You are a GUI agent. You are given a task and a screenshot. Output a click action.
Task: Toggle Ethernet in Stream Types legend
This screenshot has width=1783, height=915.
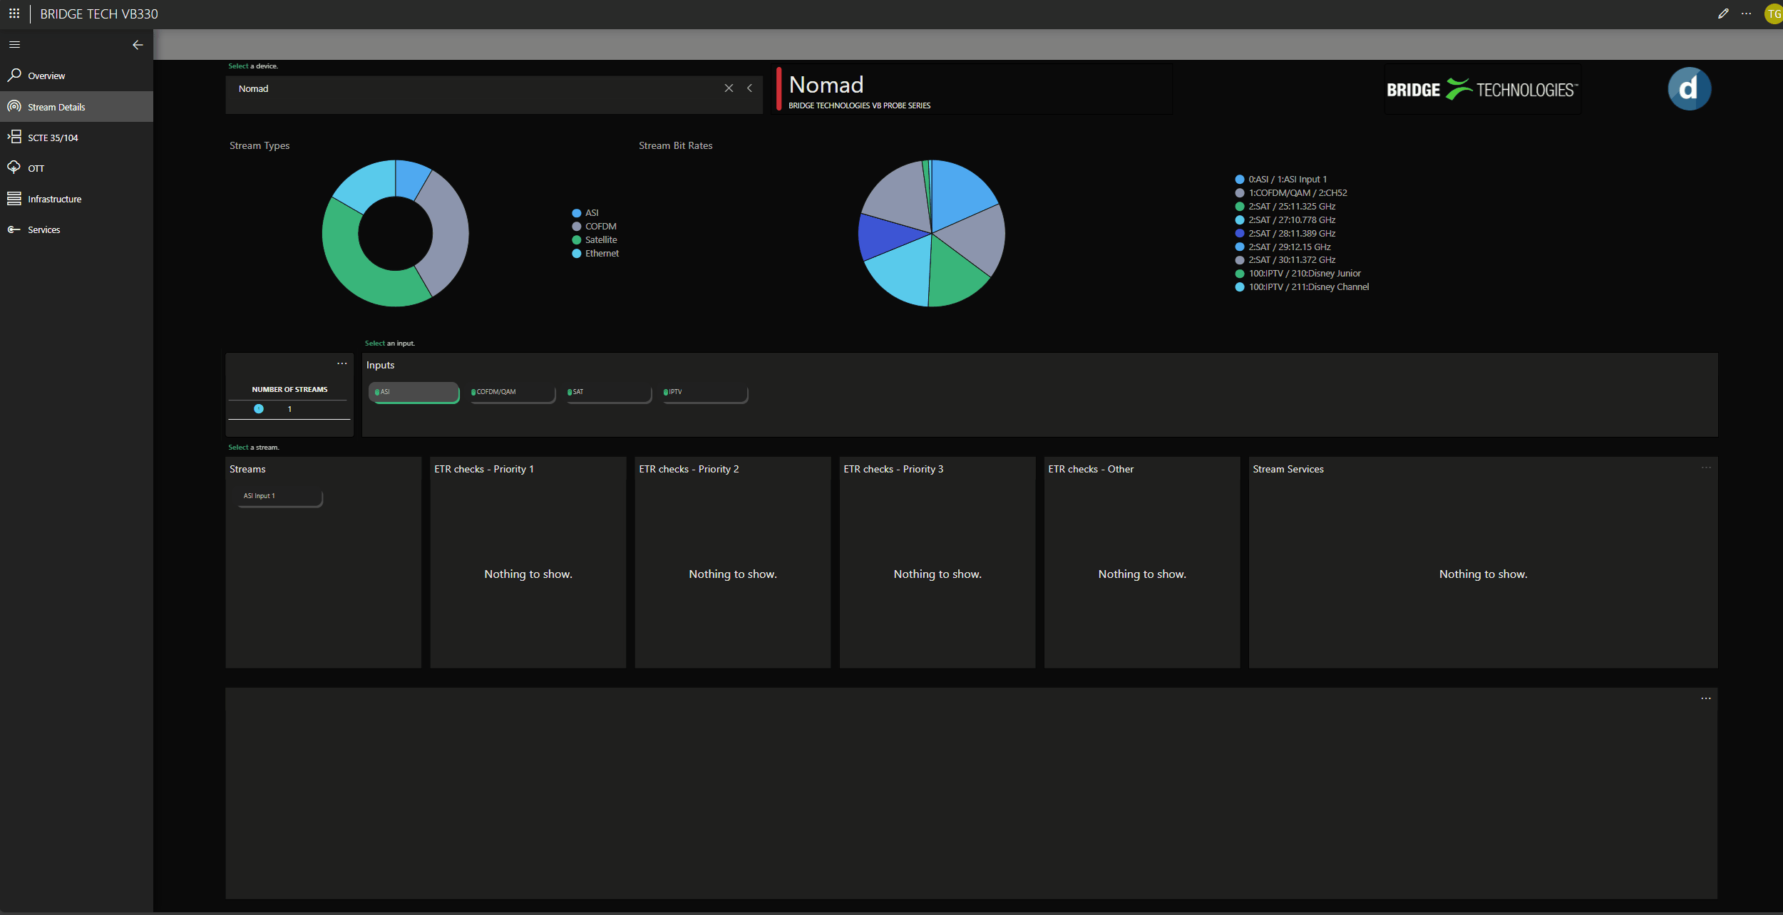click(x=595, y=254)
